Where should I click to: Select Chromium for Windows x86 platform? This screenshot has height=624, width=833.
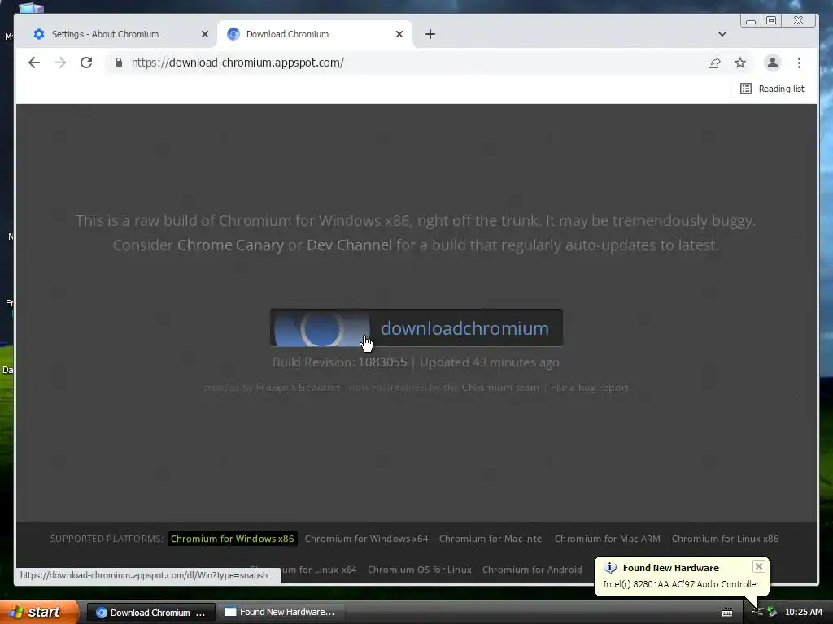click(232, 539)
